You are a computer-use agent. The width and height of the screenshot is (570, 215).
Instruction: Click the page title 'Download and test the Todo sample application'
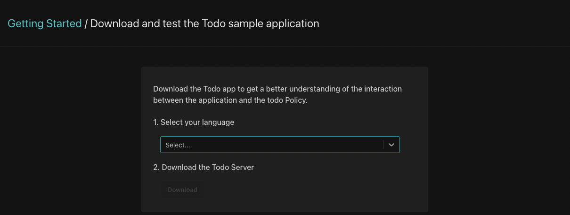pos(204,23)
